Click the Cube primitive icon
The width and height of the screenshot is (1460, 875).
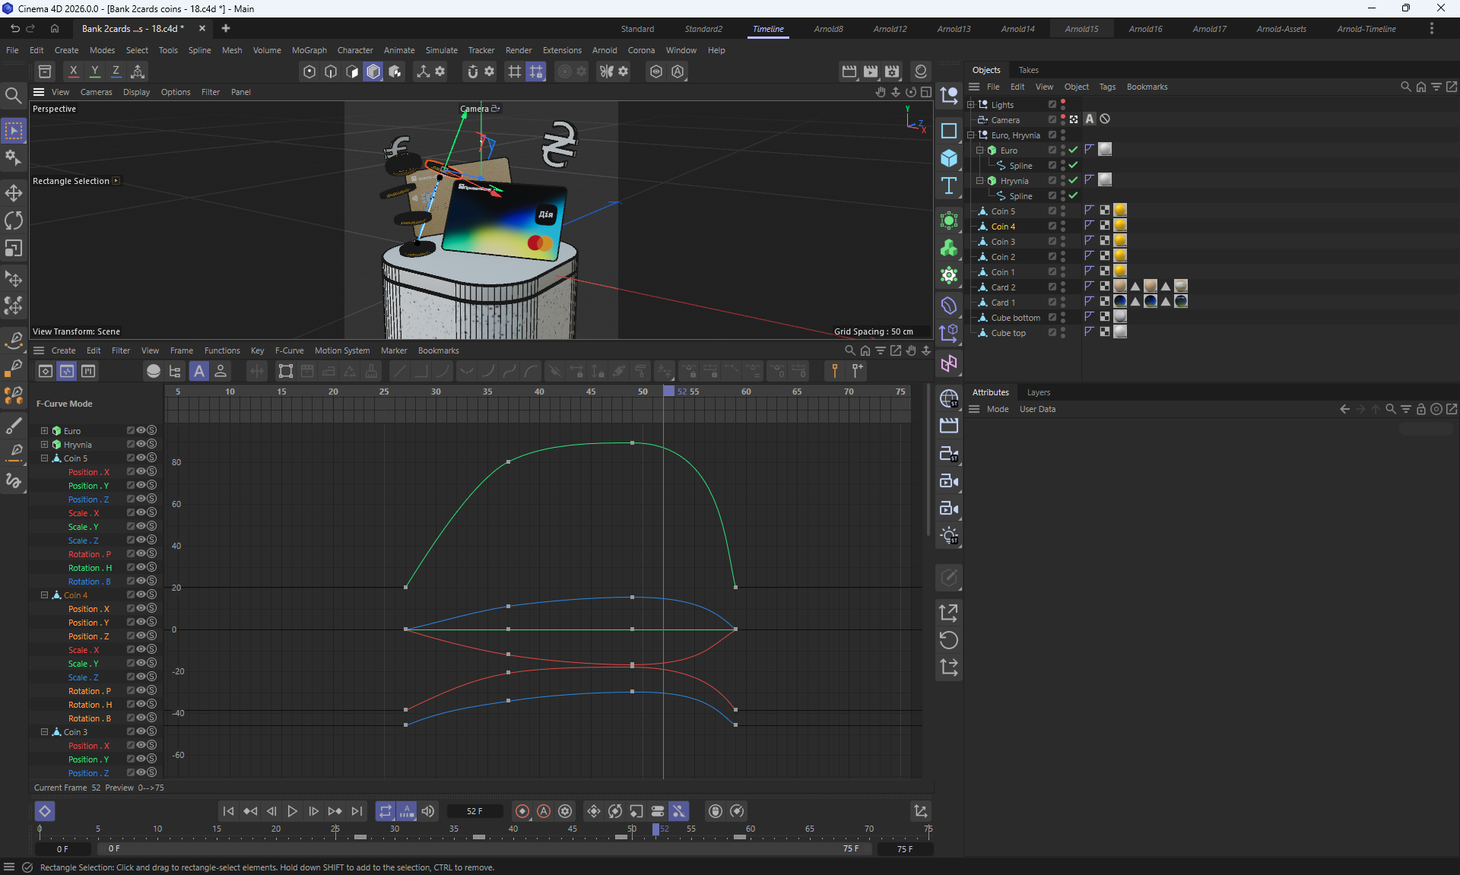(948, 158)
